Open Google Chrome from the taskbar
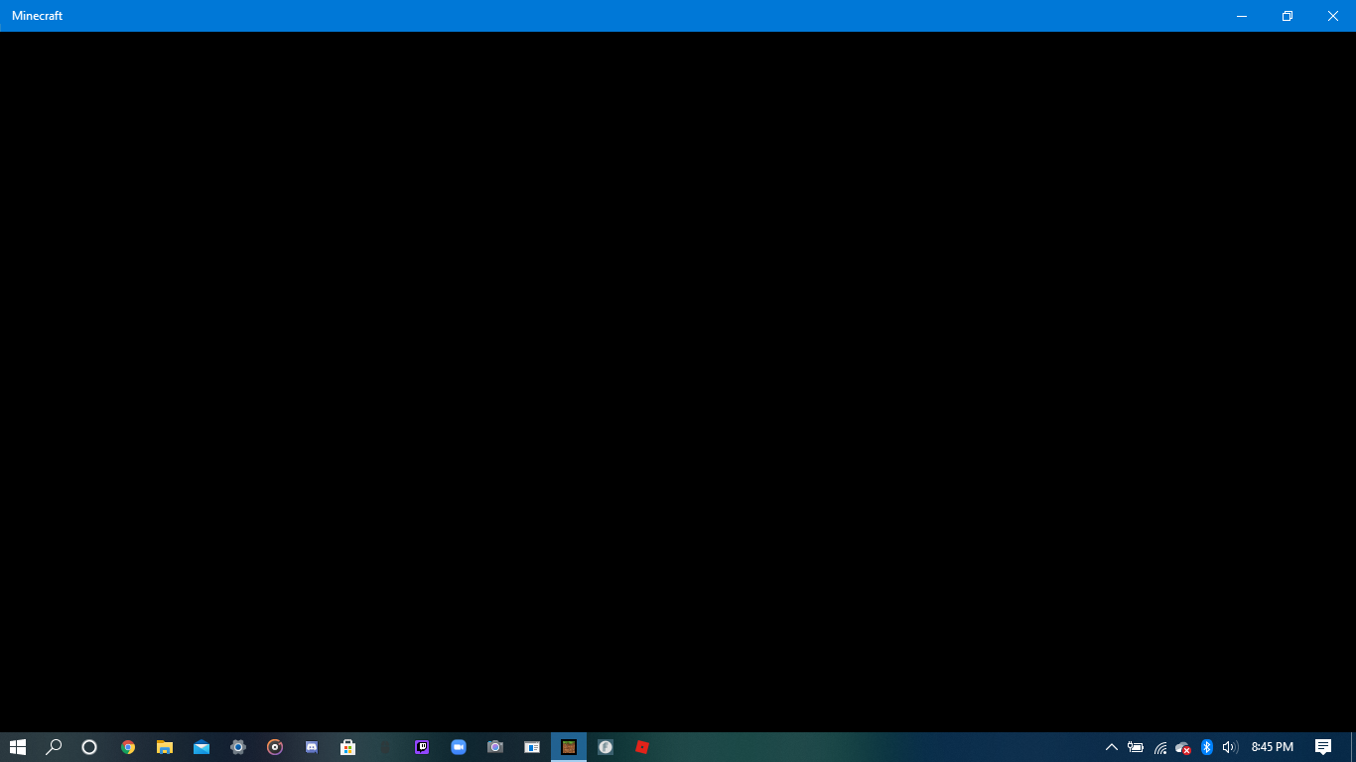Viewport: 1356px width, 762px height. click(128, 747)
